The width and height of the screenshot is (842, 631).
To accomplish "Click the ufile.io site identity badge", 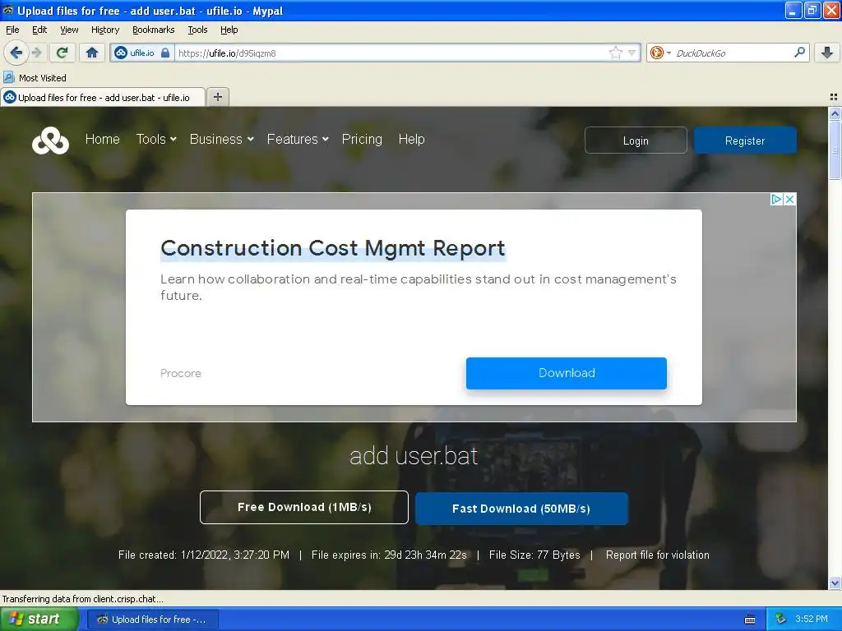I will pyautogui.click(x=135, y=53).
